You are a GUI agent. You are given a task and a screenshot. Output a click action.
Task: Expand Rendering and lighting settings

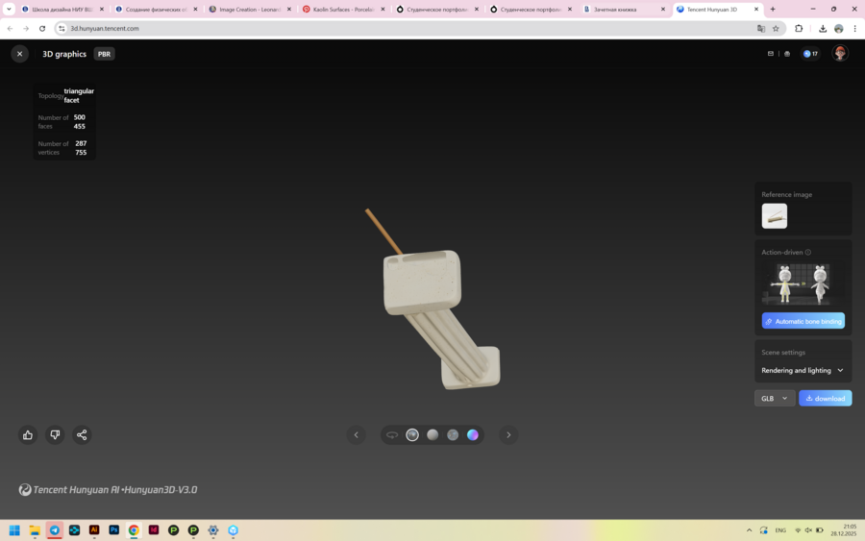(803, 370)
